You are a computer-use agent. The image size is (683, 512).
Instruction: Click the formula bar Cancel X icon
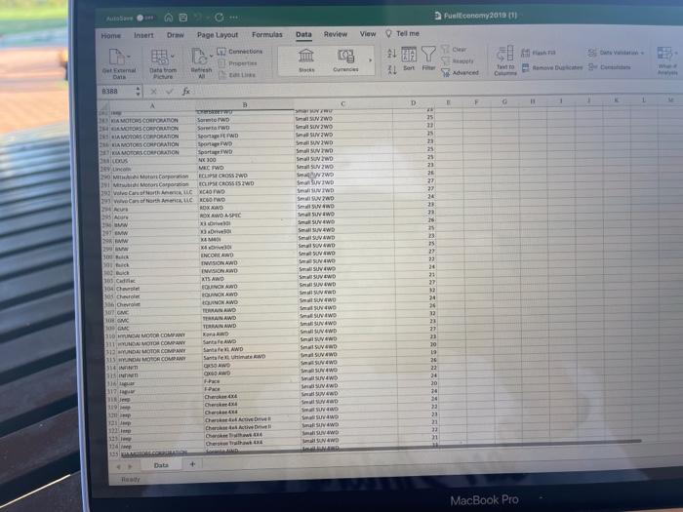click(x=153, y=92)
